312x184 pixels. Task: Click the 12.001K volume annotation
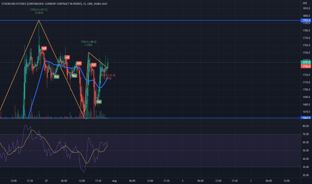click(39, 13)
